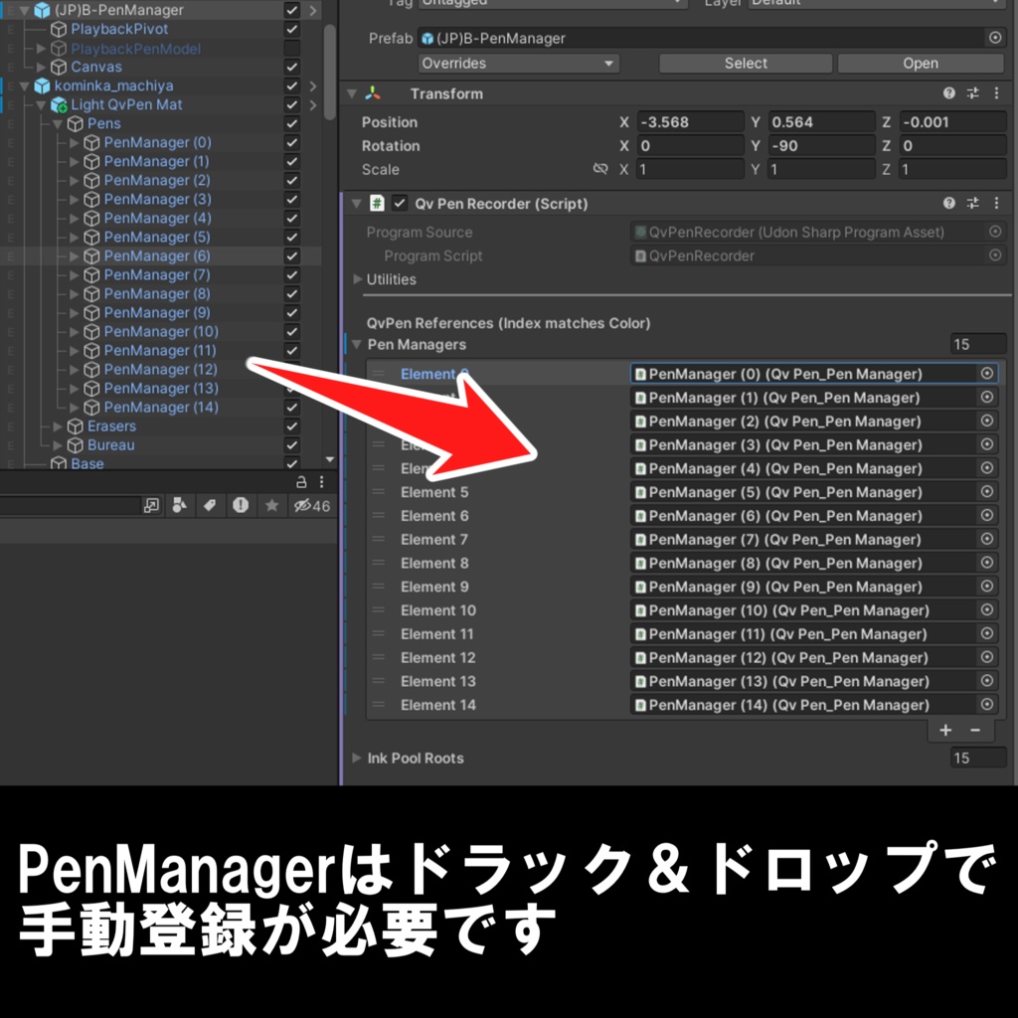The width and height of the screenshot is (1018, 1018).
Task: Click the prefab Open button
Action: pos(921,63)
